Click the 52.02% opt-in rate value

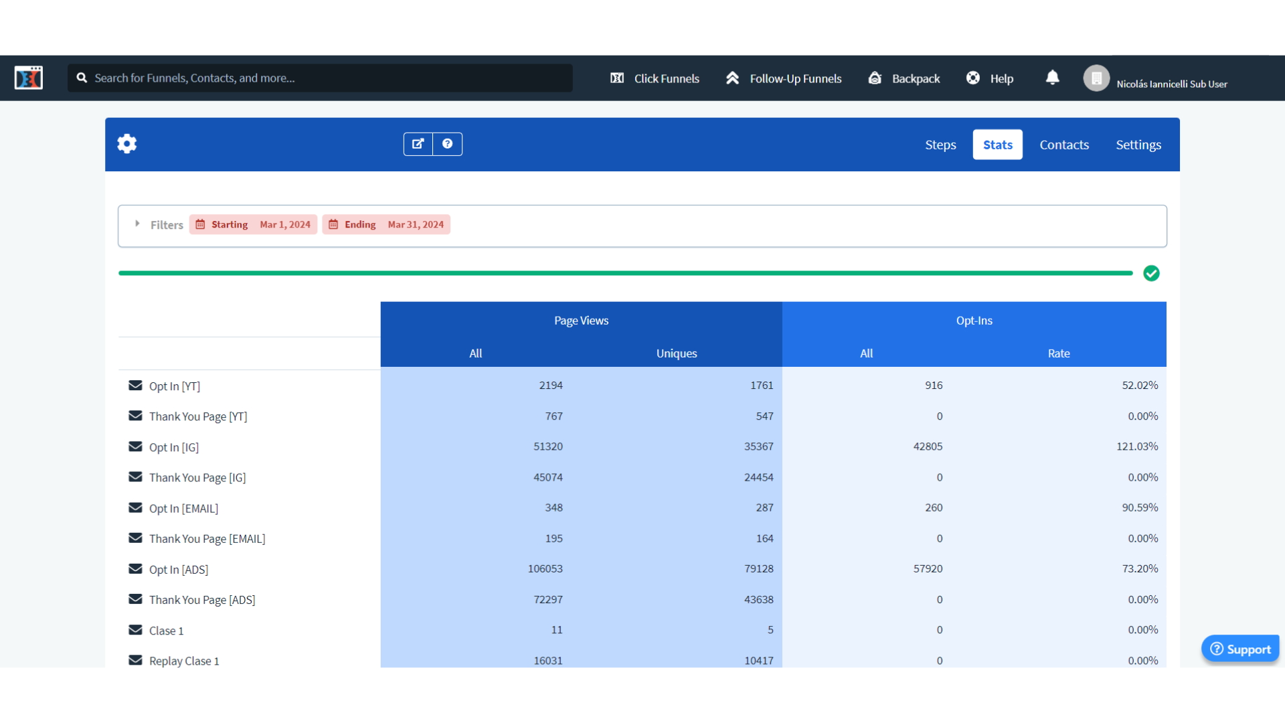pos(1140,386)
